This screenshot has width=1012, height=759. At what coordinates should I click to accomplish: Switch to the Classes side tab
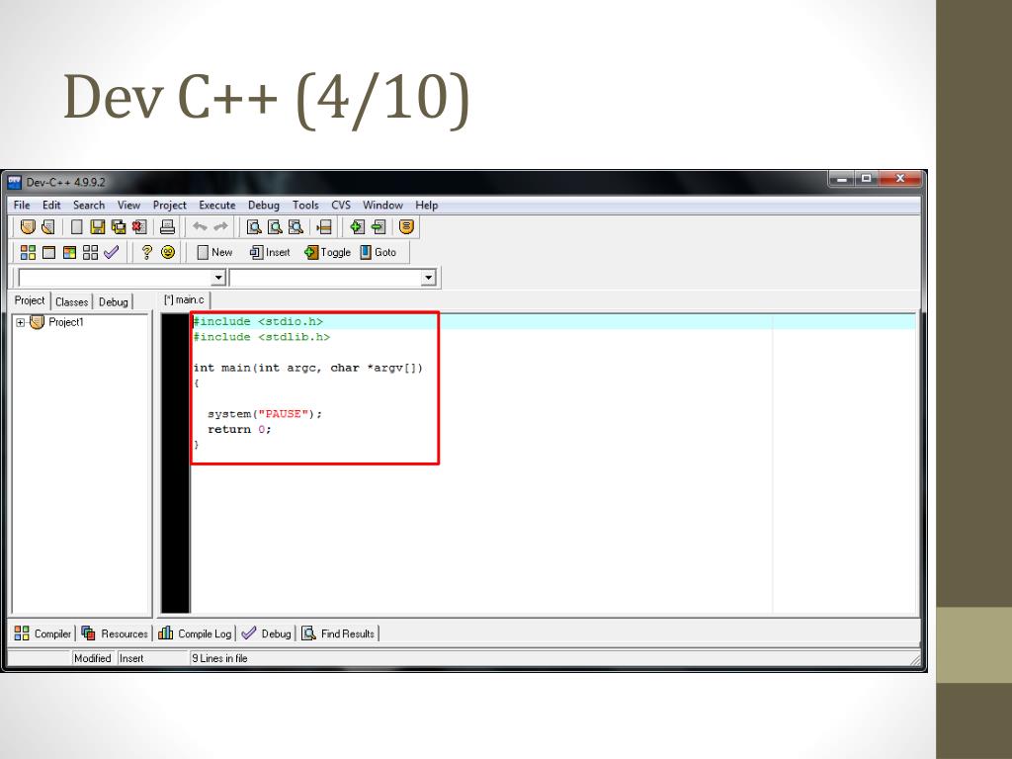(x=71, y=302)
